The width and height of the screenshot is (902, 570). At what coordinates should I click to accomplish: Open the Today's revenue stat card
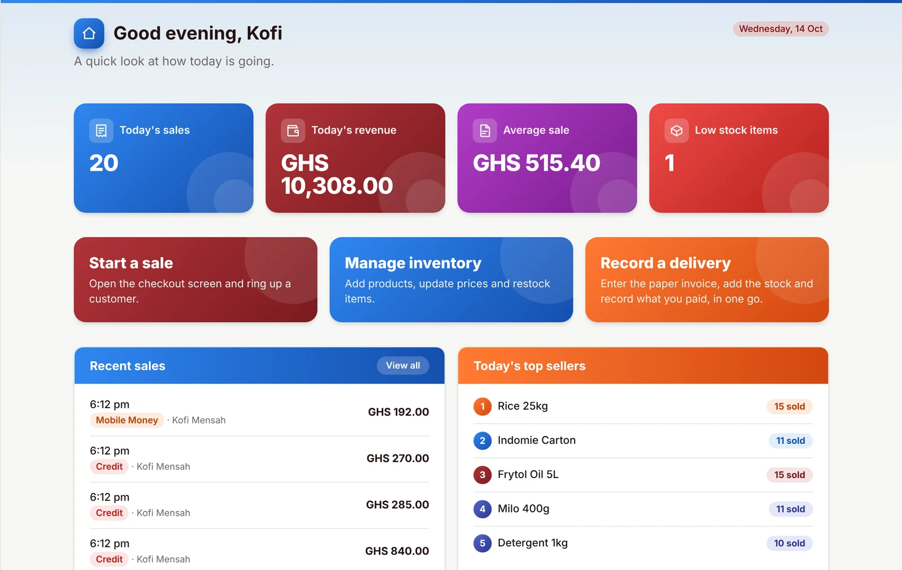tap(355, 158)
